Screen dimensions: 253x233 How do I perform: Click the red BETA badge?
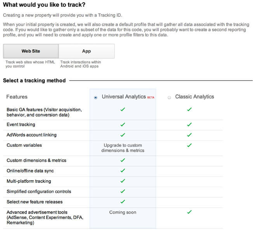(x=151, y=97)
